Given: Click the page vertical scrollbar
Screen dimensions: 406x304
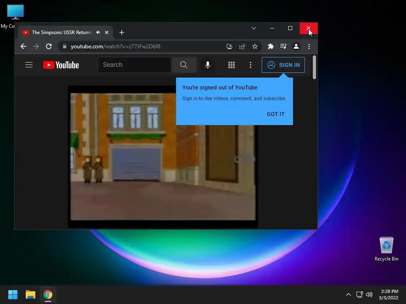Looking at the screenshot, I should [314, 67].
